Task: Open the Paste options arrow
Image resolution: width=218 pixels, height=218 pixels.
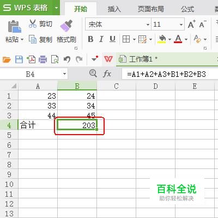Action: (22, 40)
